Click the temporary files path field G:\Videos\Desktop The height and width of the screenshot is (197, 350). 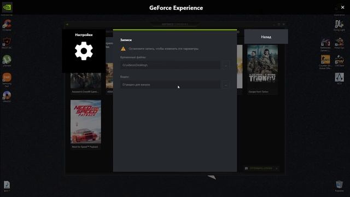(x=170, y=65)
